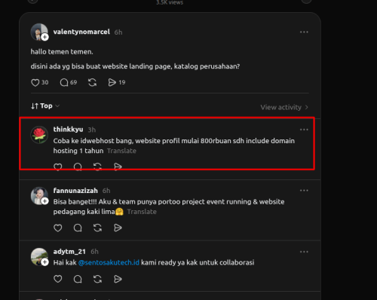Share adytm_21's comment

click(118, 279)
